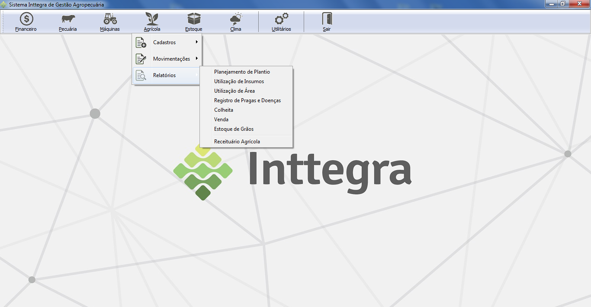Expand the Cadastros submenu arrow

click(197, 42)
